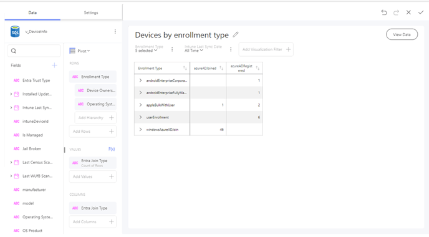Confirm changes with the checkmark icon
This screenshot has height=237, width=429.
coord(421,12)
